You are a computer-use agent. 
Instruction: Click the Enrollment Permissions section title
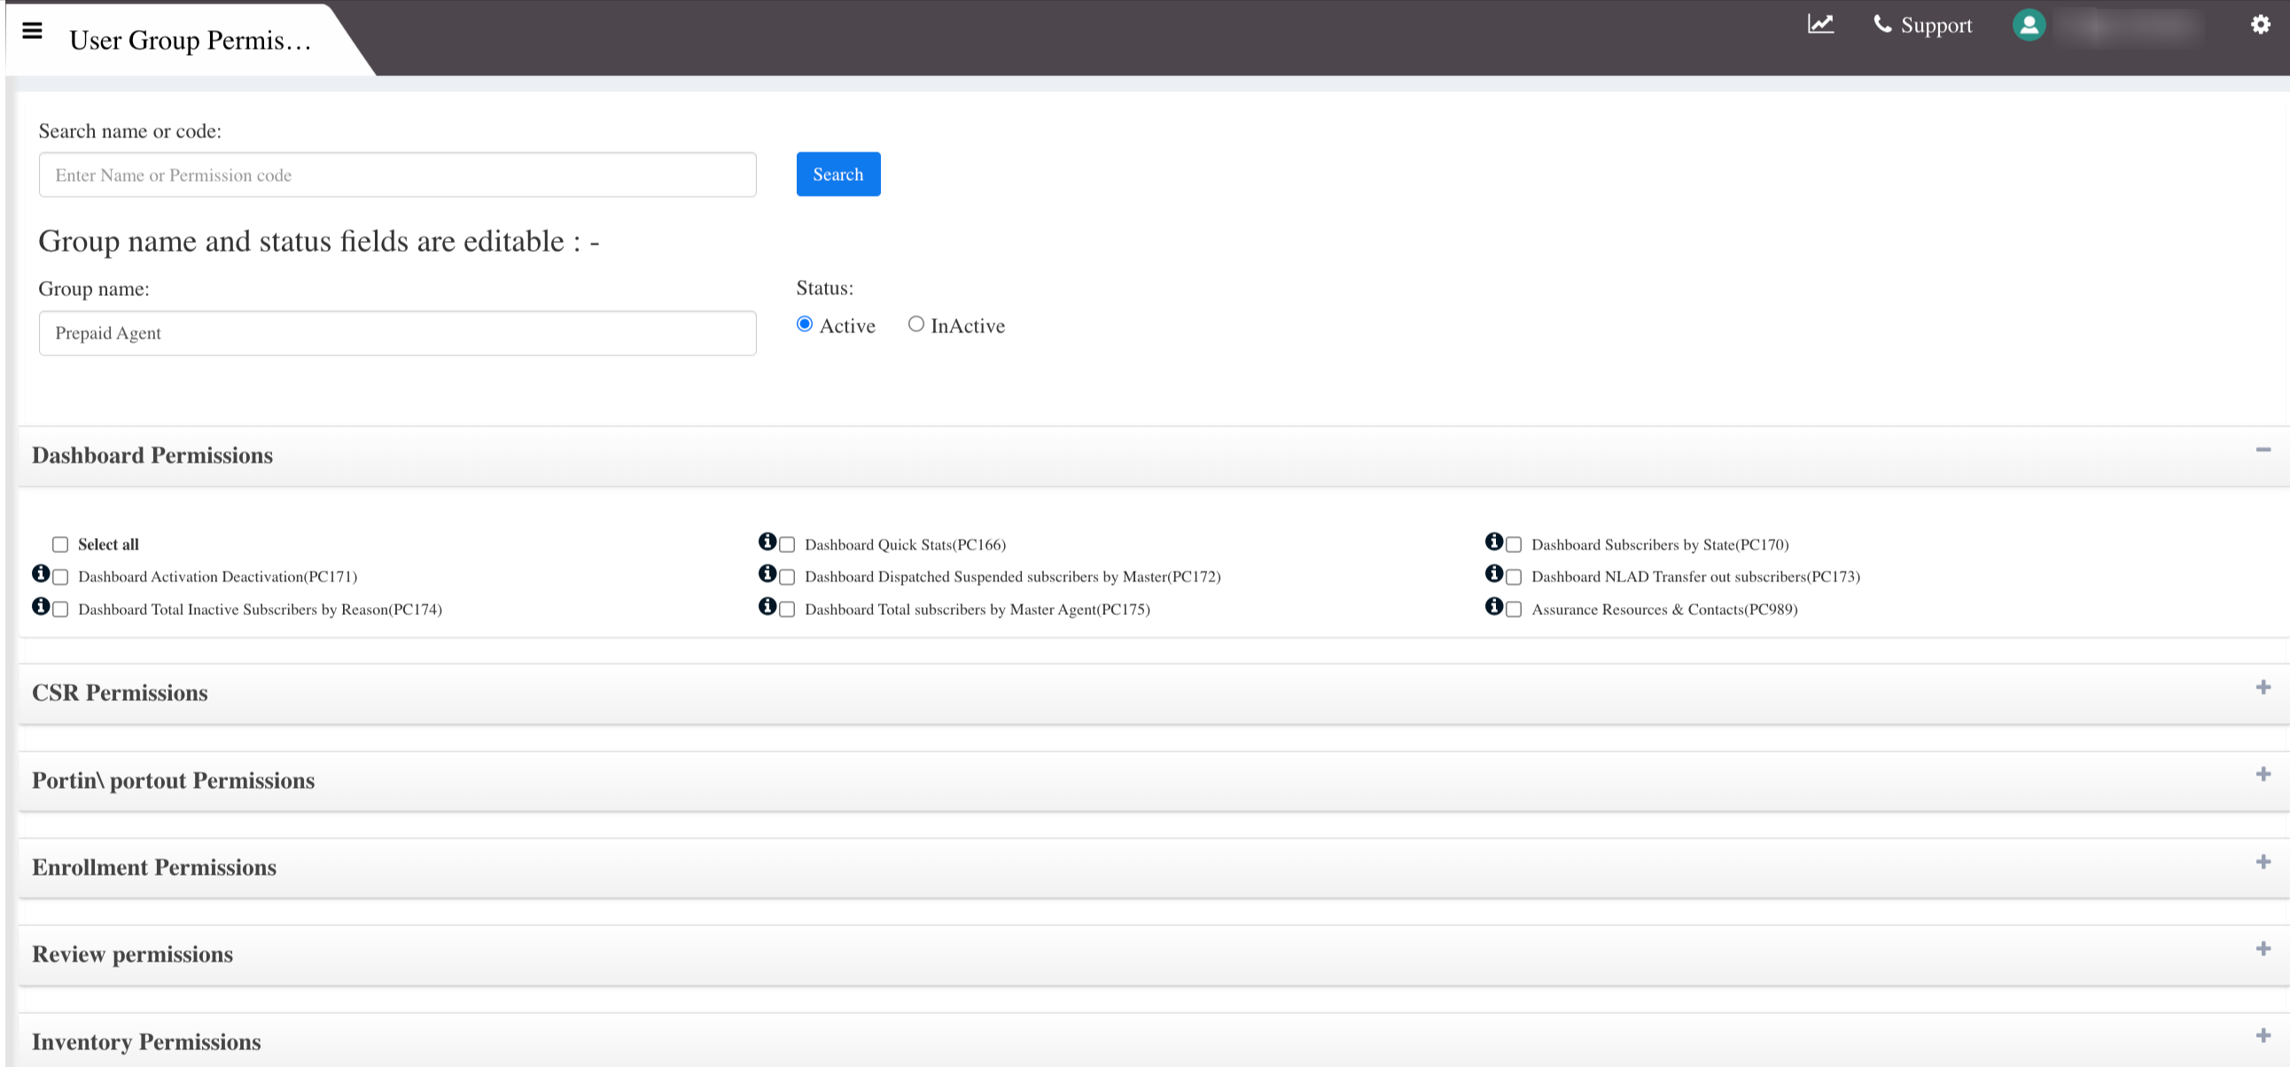point(154,868)
